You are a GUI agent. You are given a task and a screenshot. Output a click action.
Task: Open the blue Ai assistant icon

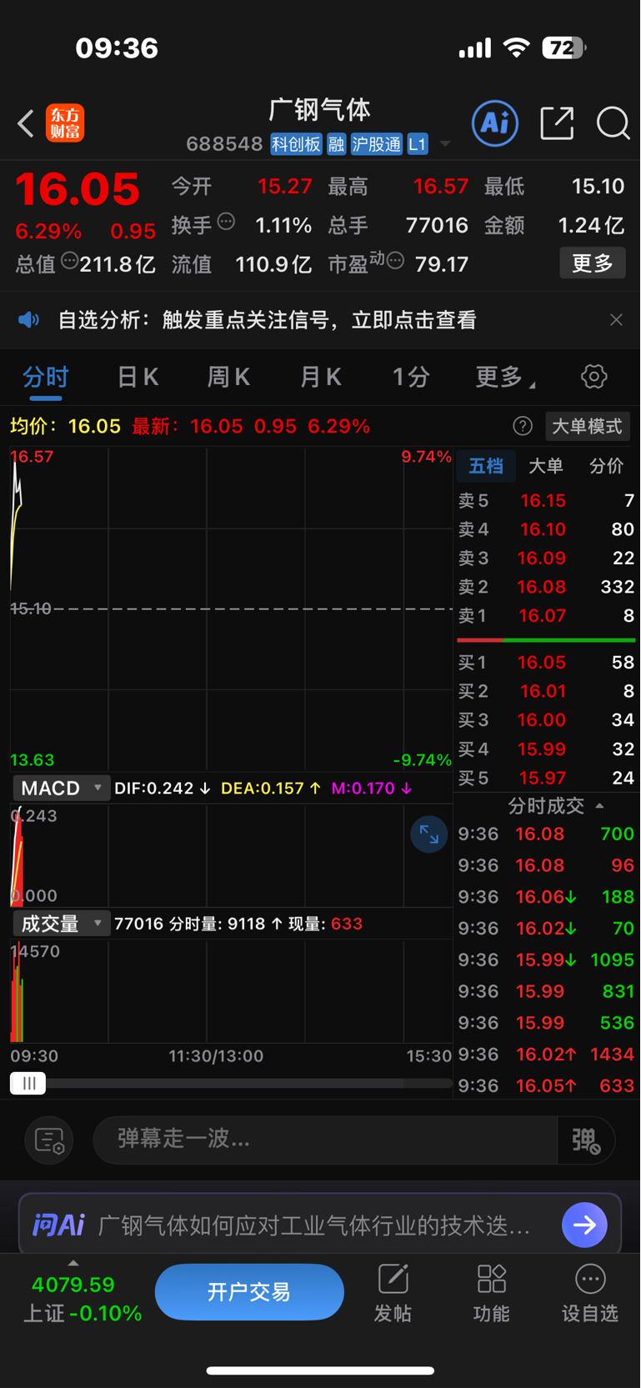(495, 123)
